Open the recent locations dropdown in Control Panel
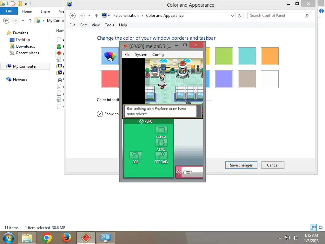The width and height of the screenshot is (325, 244). coord(89,16)
